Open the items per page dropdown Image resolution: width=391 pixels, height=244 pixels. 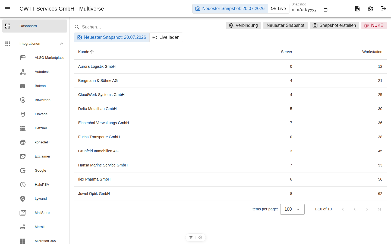click(292, 209)
